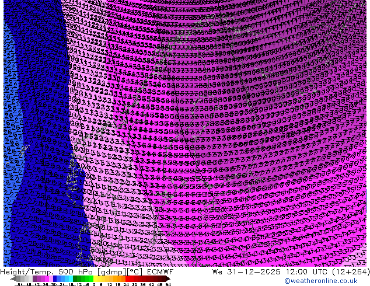Screen dimensions: 370x286
Task: Click the 'ECMWF' model label
Action: tap(160, 272)
